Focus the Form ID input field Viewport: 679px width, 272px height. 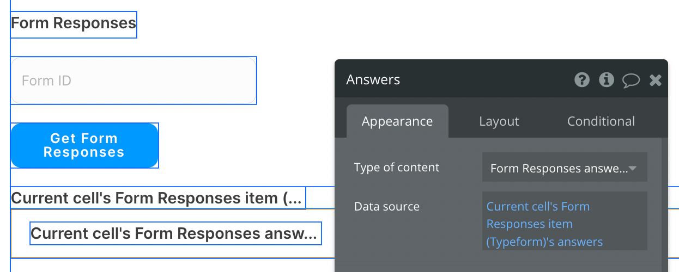coord(134,81)
